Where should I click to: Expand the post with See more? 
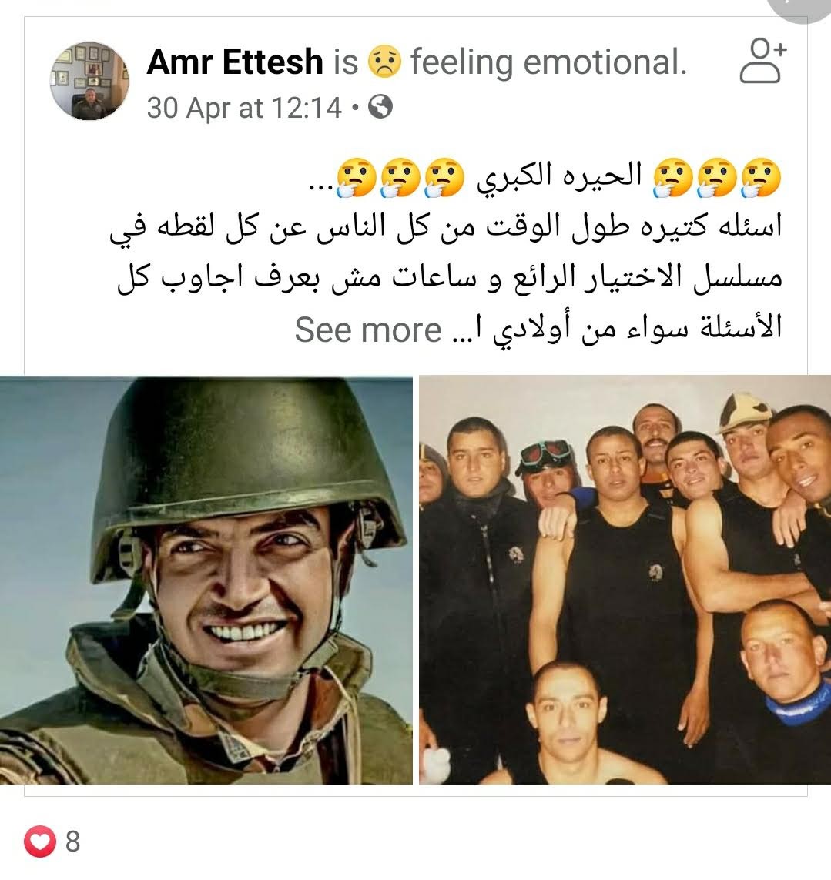[x=368, y=330]
